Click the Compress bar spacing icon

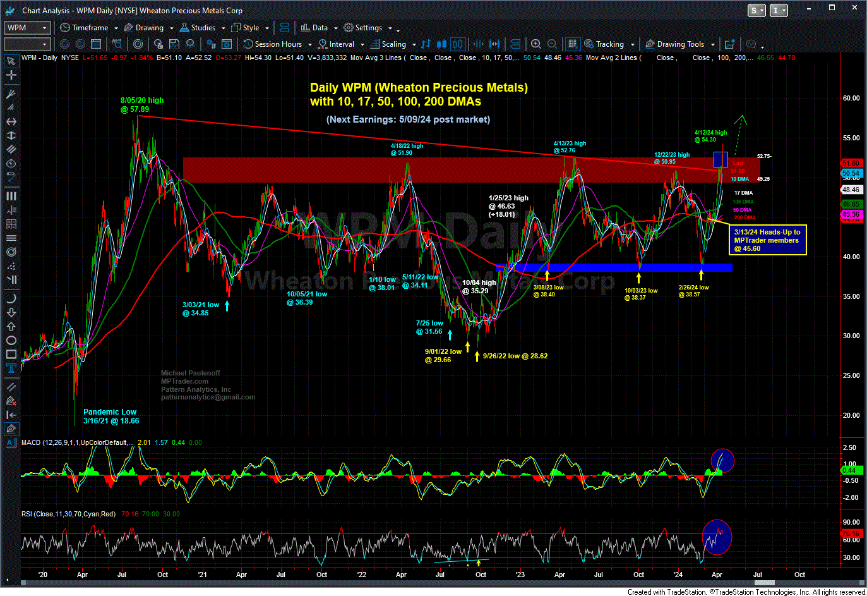478,44
